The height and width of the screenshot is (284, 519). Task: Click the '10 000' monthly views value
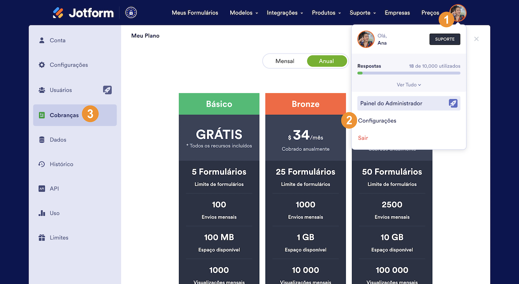[306, 270]
